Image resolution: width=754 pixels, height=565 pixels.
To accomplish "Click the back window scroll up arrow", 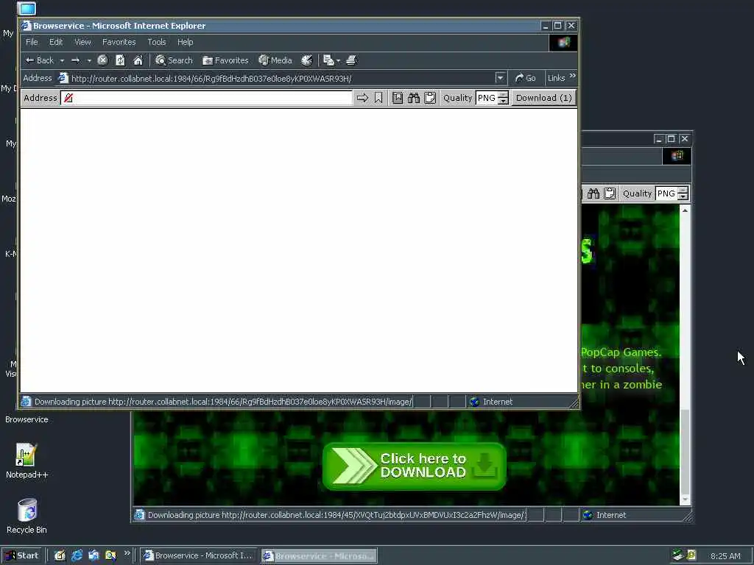I will [x=686, y=210].
